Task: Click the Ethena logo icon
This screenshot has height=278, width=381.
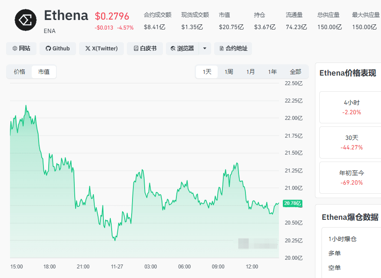Action: point(26,20)
